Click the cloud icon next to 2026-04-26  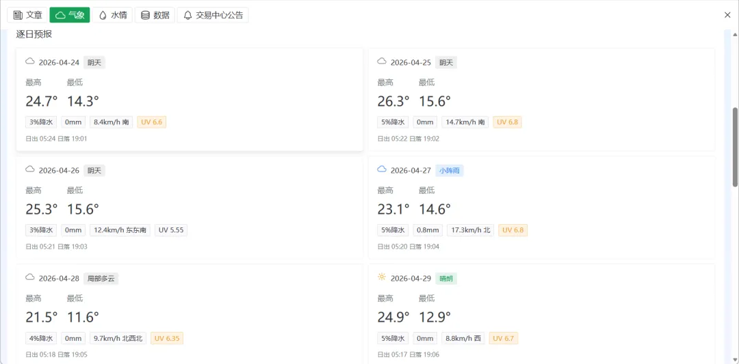click(30, 170)
